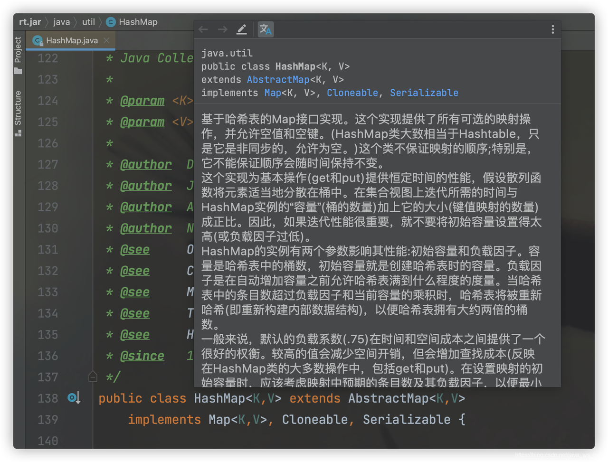Click the pencil edit source icon
Viewport: 608px width, 462px height.
(242, 29)
